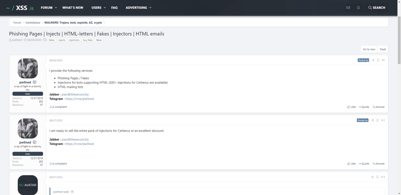
Task: Expand the Forum menu dropdown arrow
Action: (x=56, y=8)
